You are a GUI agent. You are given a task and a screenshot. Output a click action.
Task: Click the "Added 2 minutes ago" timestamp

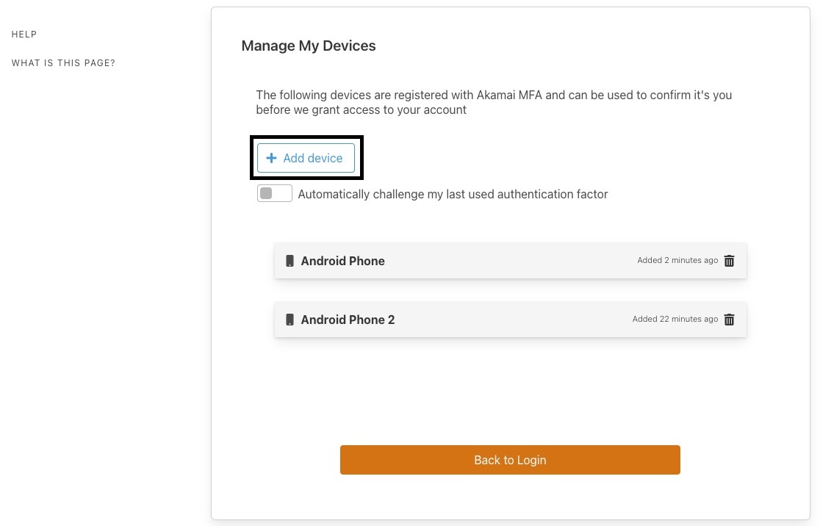677,261
